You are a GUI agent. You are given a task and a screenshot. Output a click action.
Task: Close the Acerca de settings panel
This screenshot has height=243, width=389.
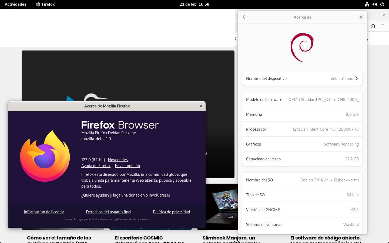(x=361, y=17)
